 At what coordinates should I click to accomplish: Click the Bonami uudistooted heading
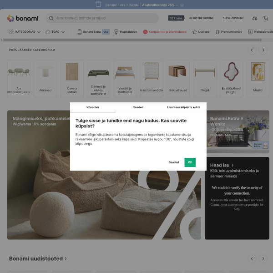tap(36, 259)
